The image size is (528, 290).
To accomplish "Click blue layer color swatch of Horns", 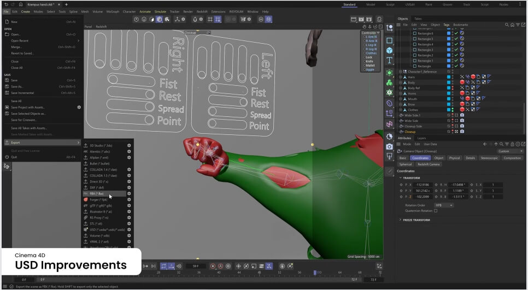I will pos(449,93).
